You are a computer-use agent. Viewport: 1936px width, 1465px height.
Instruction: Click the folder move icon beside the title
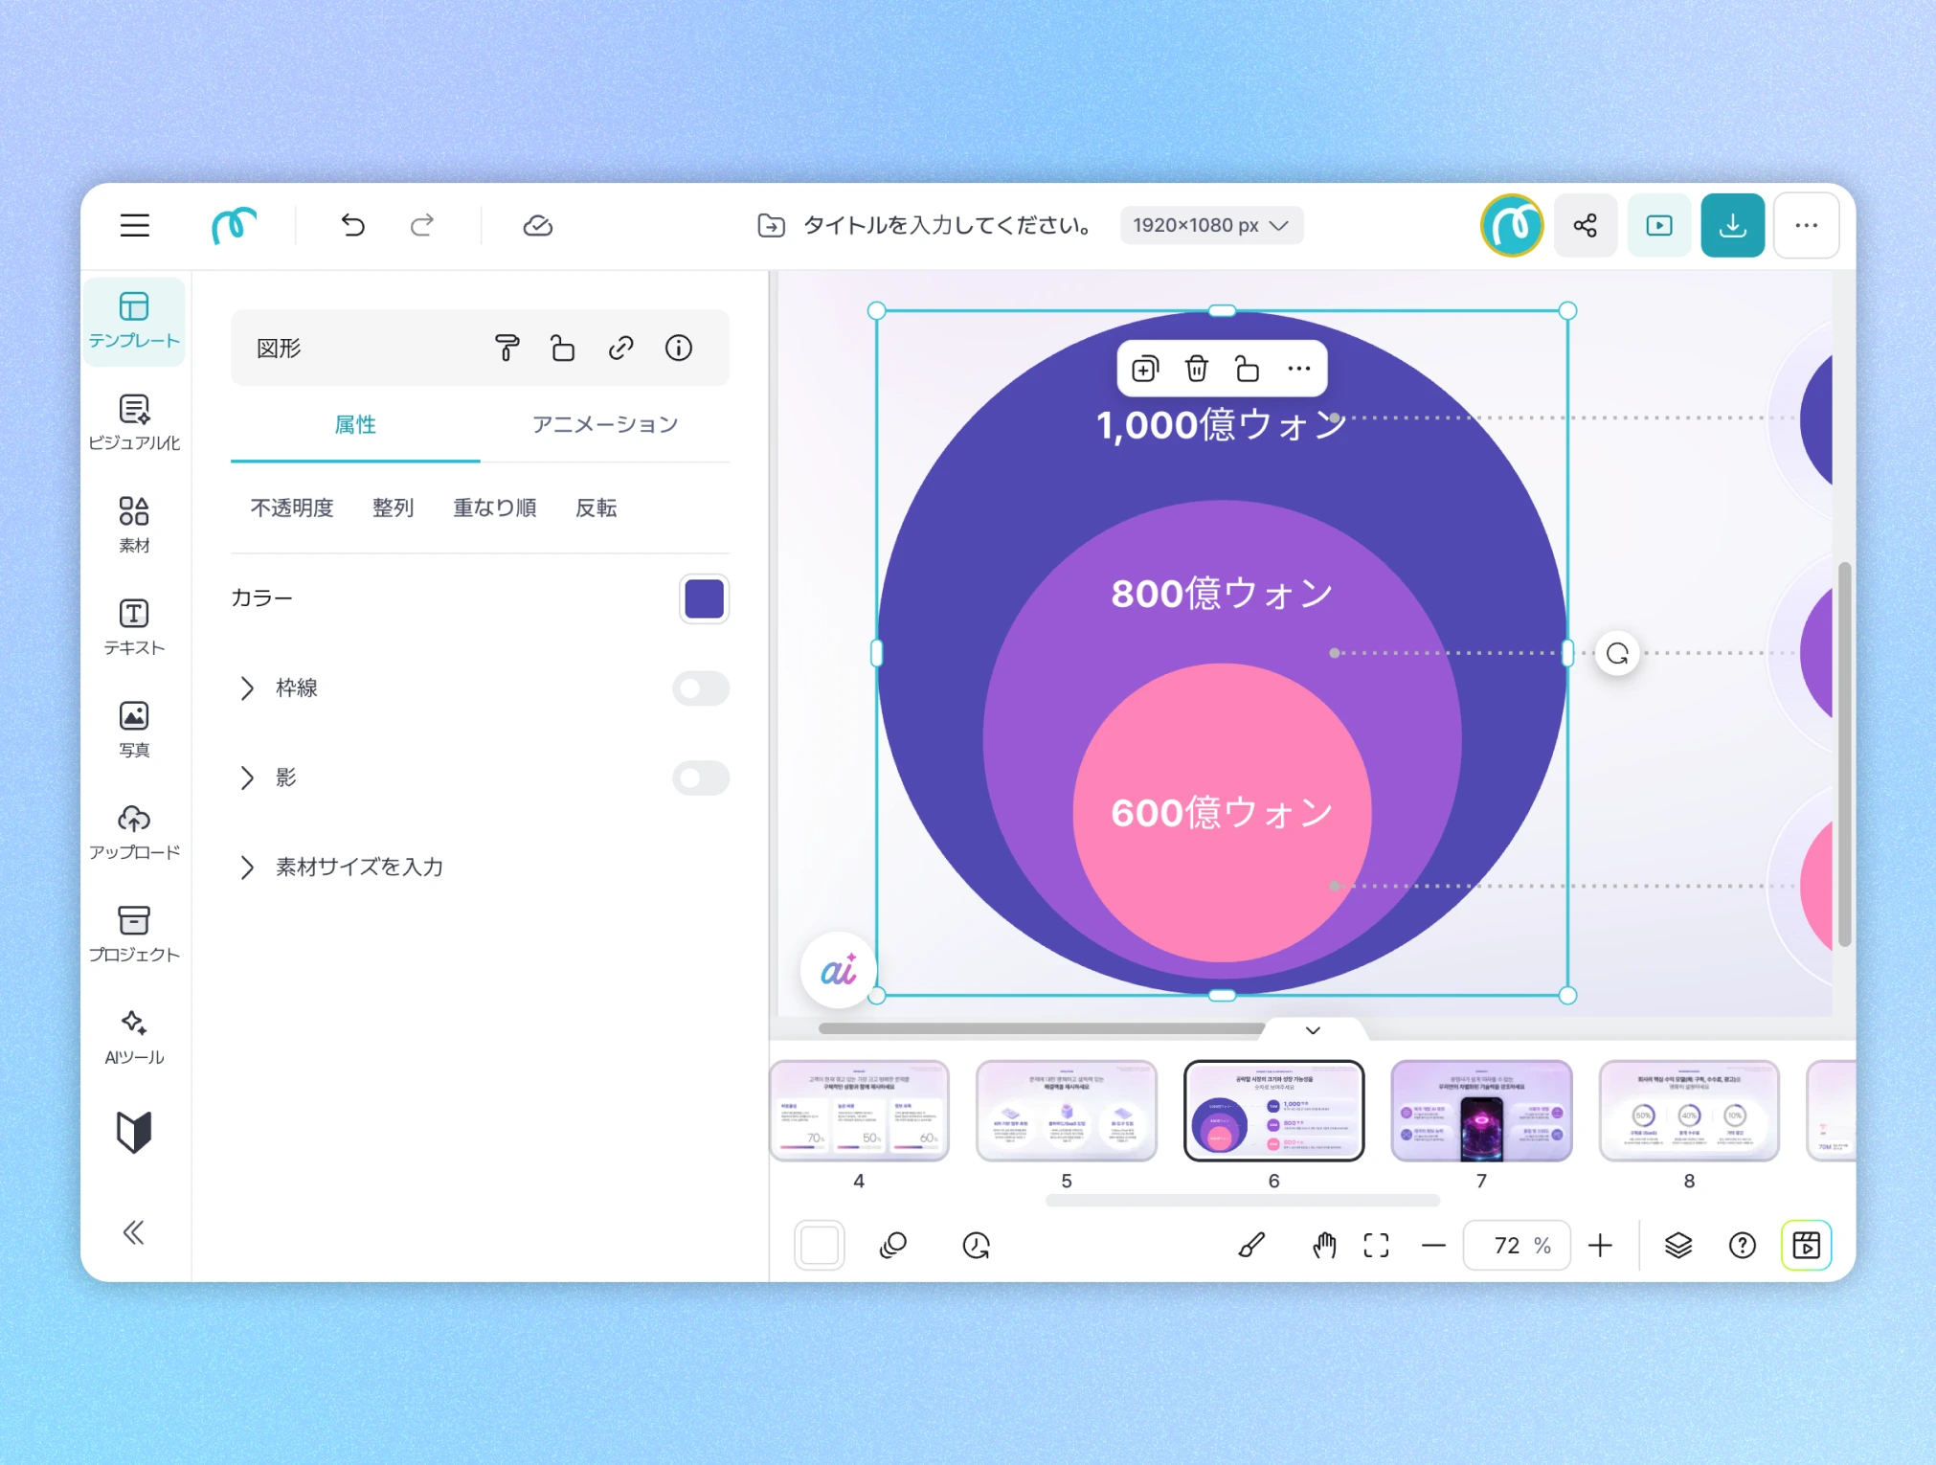click(x=772, y=226)
